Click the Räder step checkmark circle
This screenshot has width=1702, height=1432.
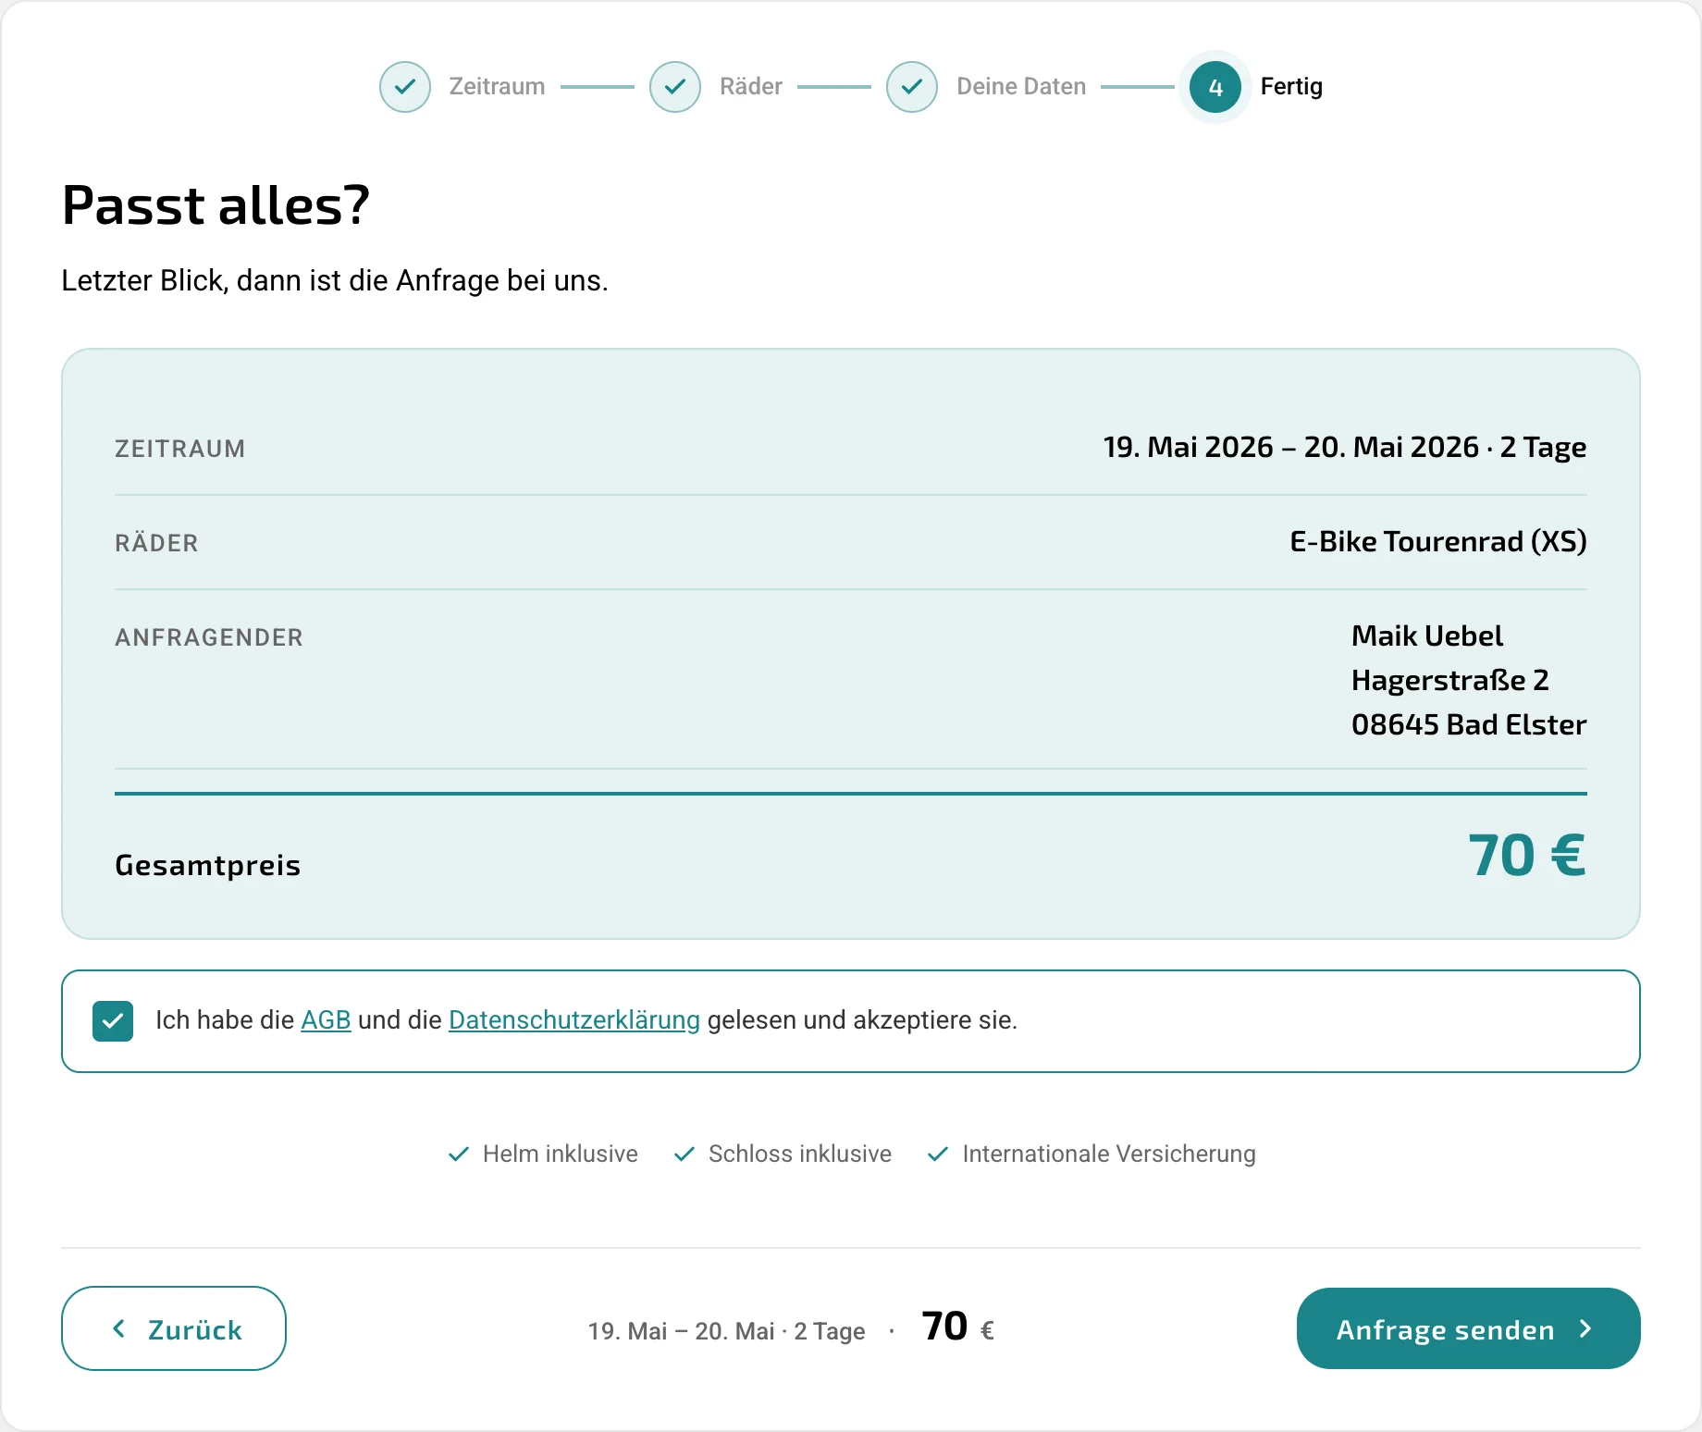[675, 87]
